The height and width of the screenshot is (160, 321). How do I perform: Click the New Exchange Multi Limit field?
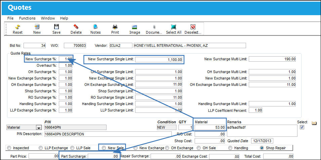point(272,78)
